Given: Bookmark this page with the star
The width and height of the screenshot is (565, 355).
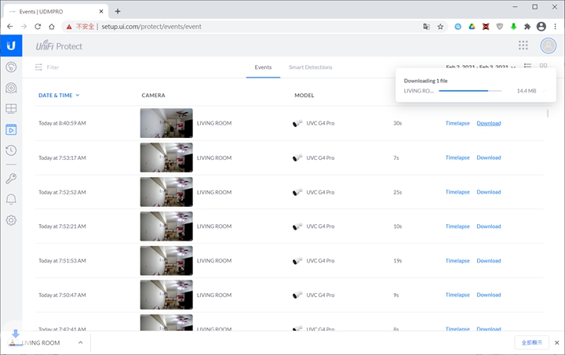Looking at the screenshot, I should [440, 26].
